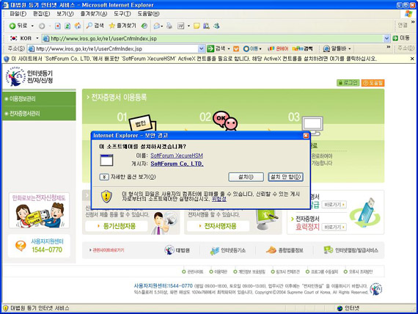The height and width of the screenshot is (314, 418).
Task: Click the Daum 검색 toolbar button
Action: 303,48
